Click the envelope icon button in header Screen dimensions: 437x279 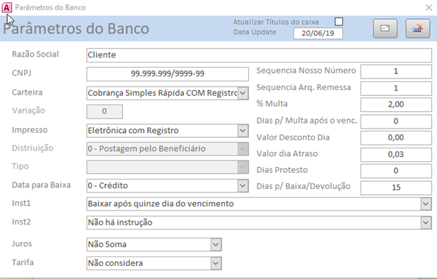(x=385, y=28)
